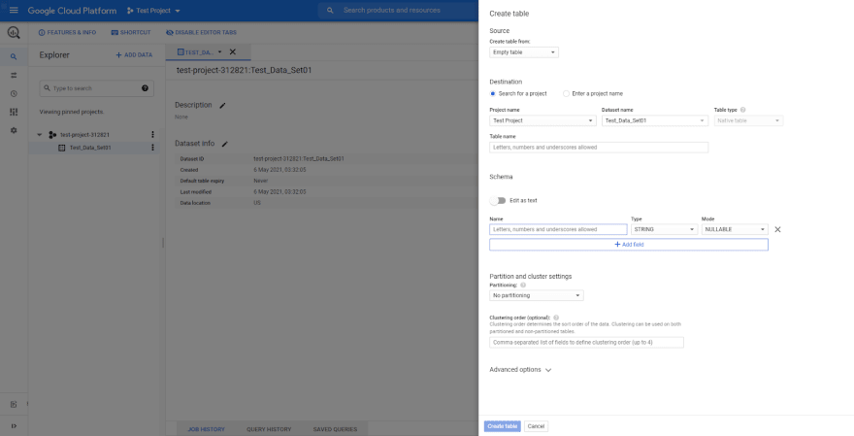Viewport: 854px width, 436px height.
Task: Open scheduled queries clock icon in sidebar
Action: [x=14, y=94]
